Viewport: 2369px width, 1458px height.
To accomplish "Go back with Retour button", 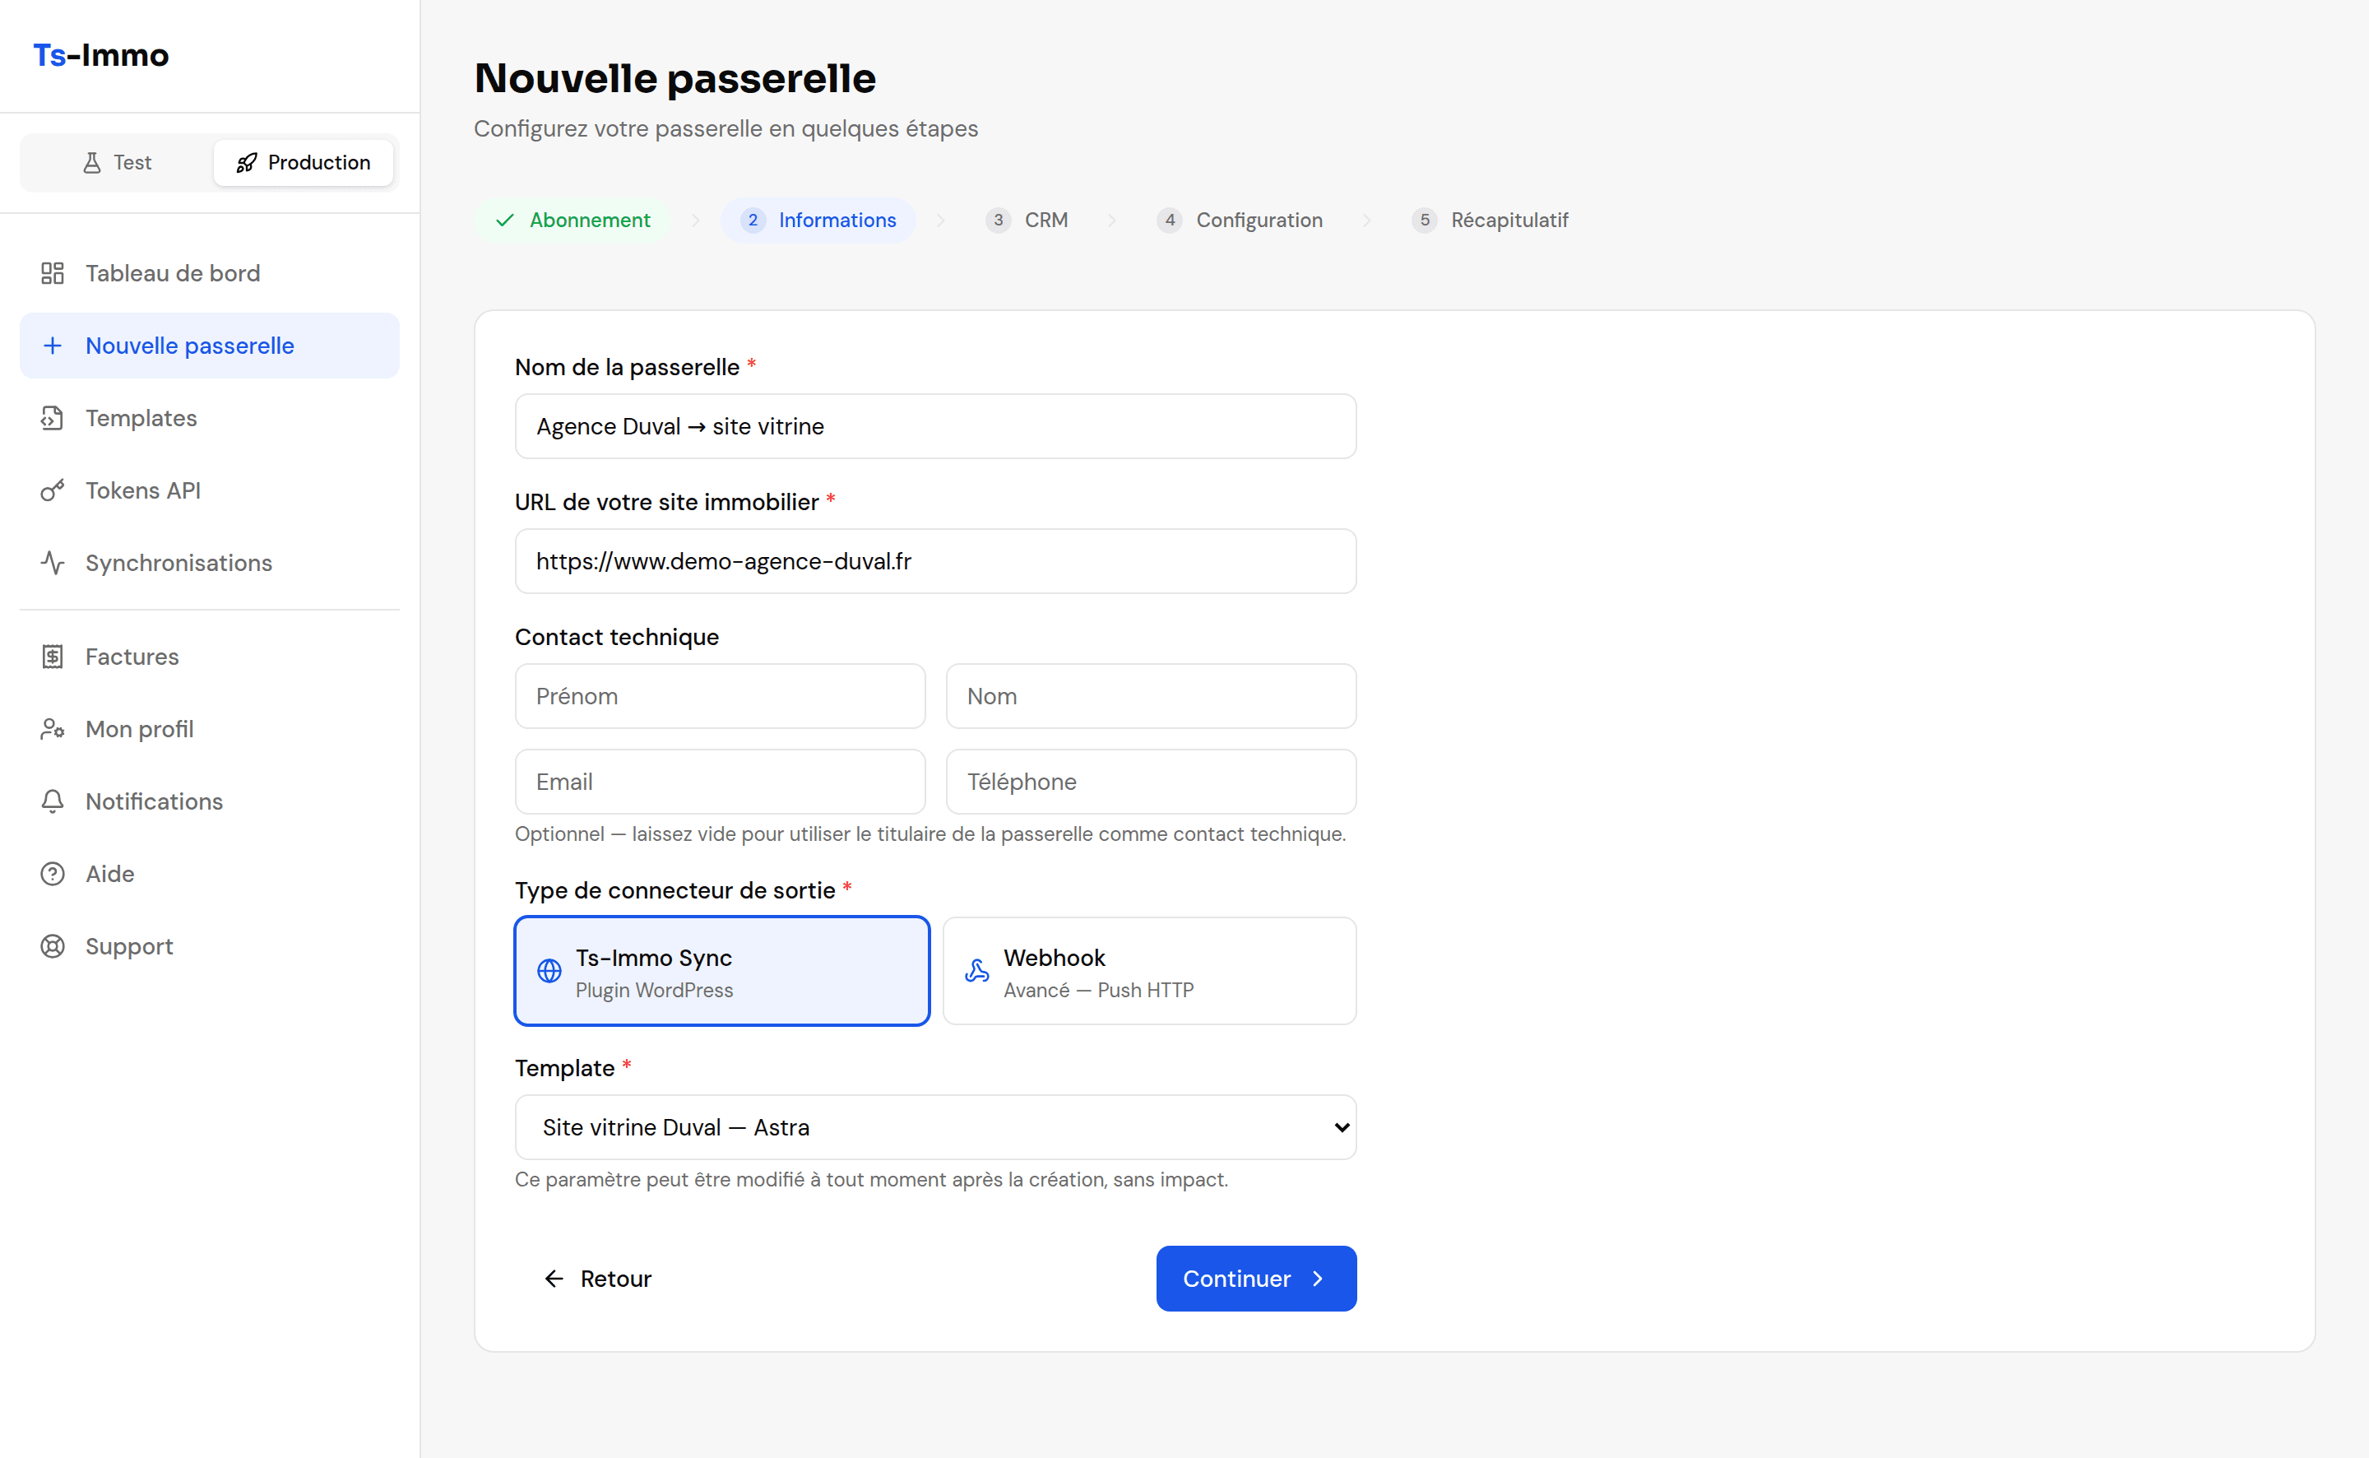I will pos(597,1279).
